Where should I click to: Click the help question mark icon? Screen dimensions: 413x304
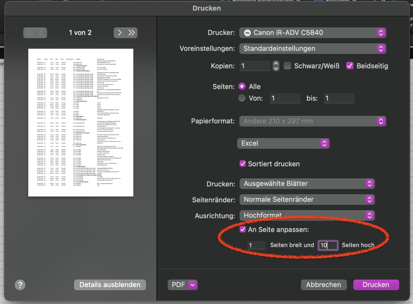pyautogui.click(x=20, y=285)
